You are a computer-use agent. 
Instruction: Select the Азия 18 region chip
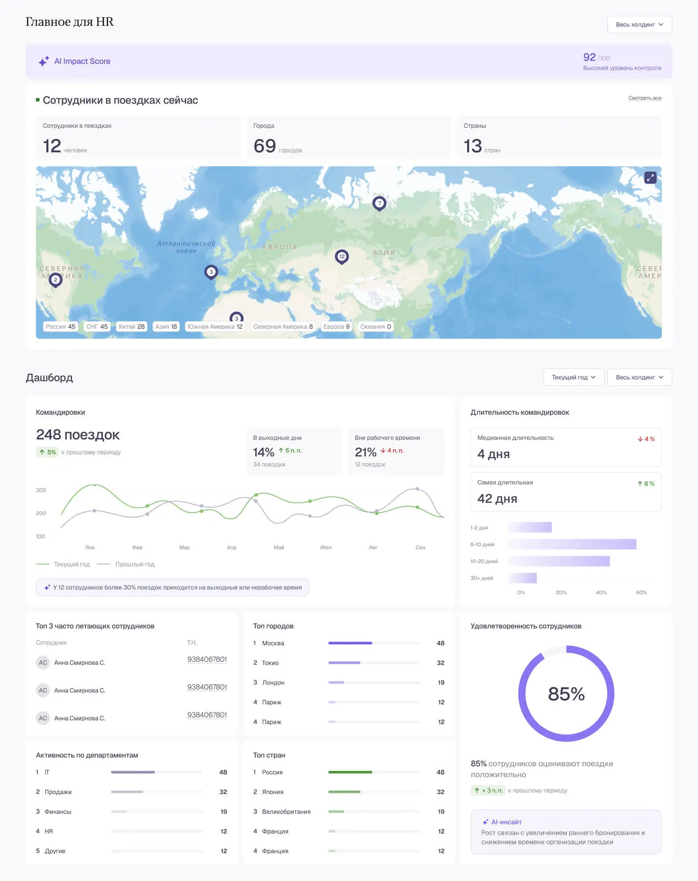166,327
